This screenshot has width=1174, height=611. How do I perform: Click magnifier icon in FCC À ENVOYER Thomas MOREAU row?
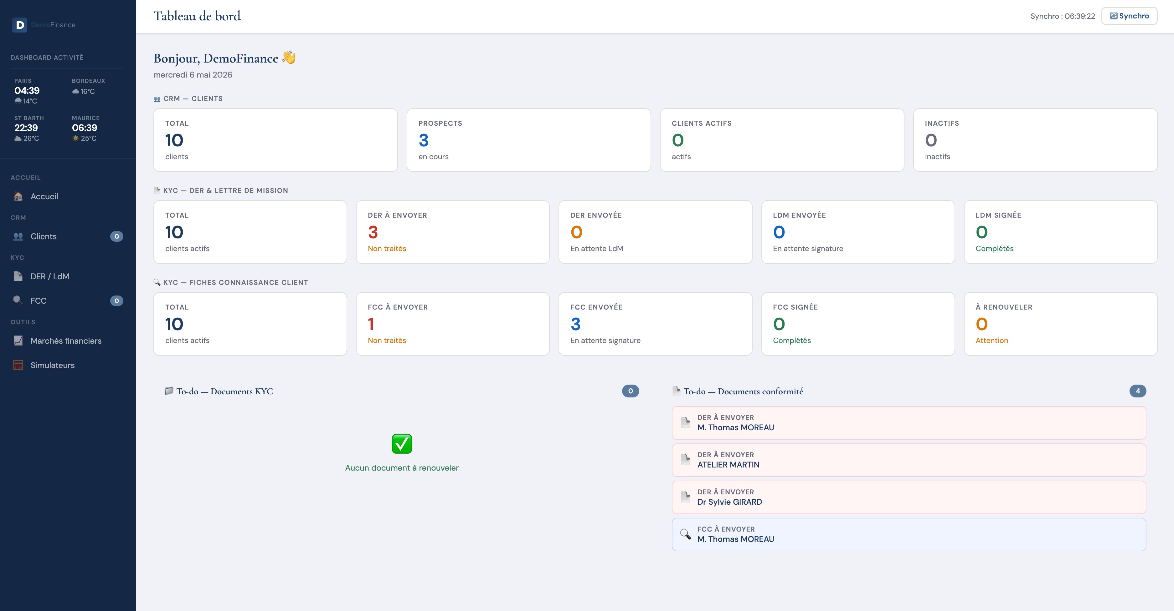click(685, 534)
